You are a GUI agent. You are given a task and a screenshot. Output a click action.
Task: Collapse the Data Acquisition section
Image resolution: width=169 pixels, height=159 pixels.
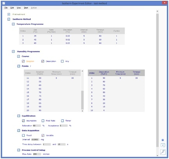click(x=19, y=131)
